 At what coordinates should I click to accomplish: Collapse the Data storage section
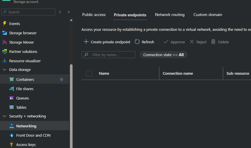4,70
